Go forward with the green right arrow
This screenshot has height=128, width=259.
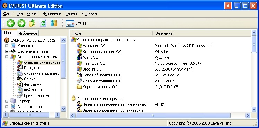click(x=21, y=23)
